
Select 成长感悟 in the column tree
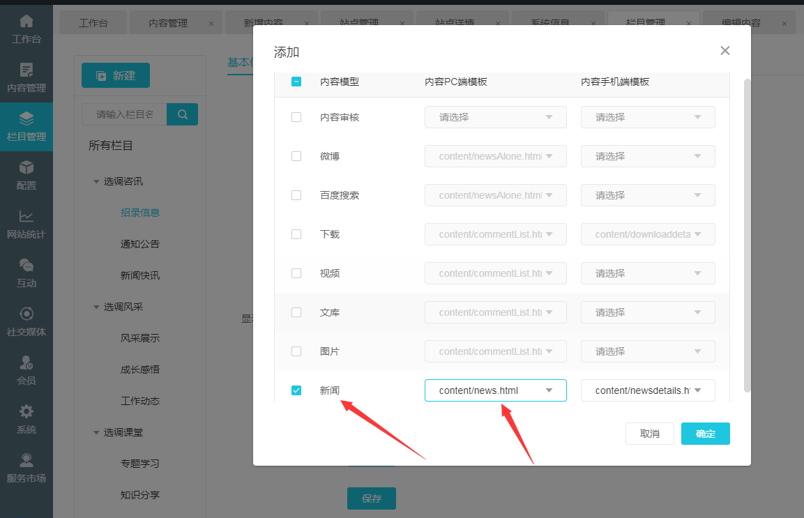pos(140,370)
